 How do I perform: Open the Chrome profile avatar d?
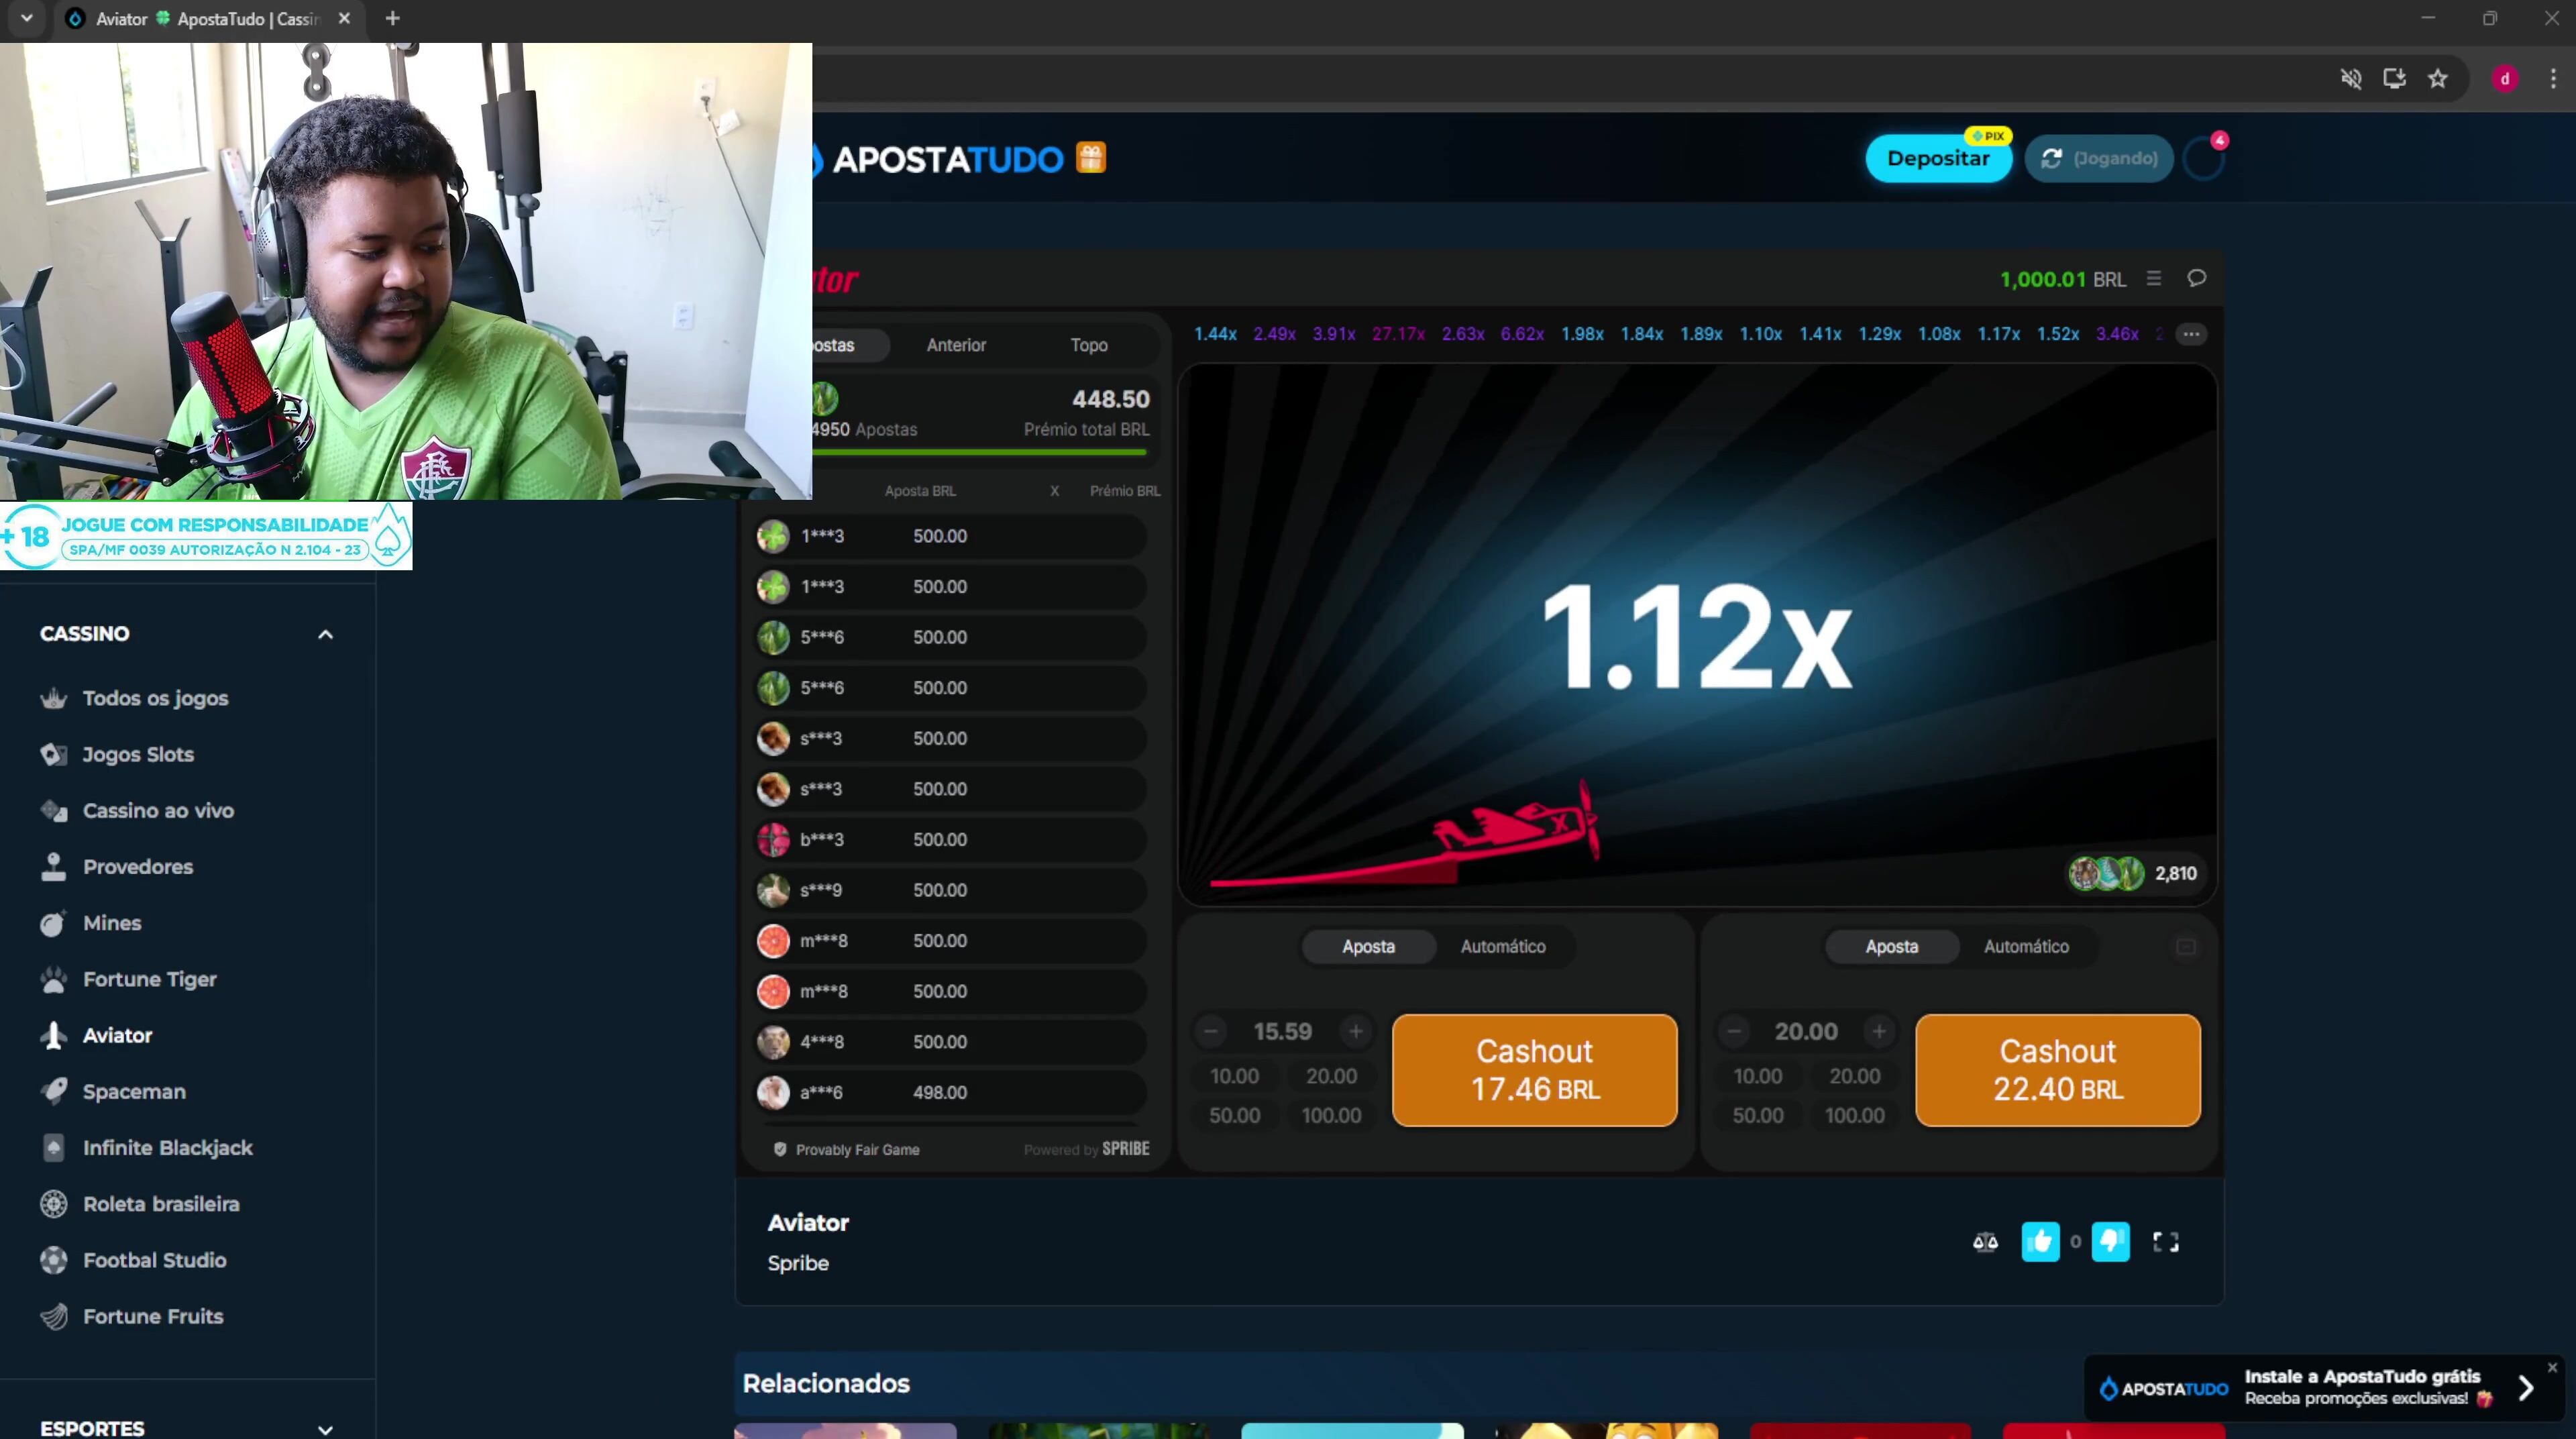(x=2505, y=78)
